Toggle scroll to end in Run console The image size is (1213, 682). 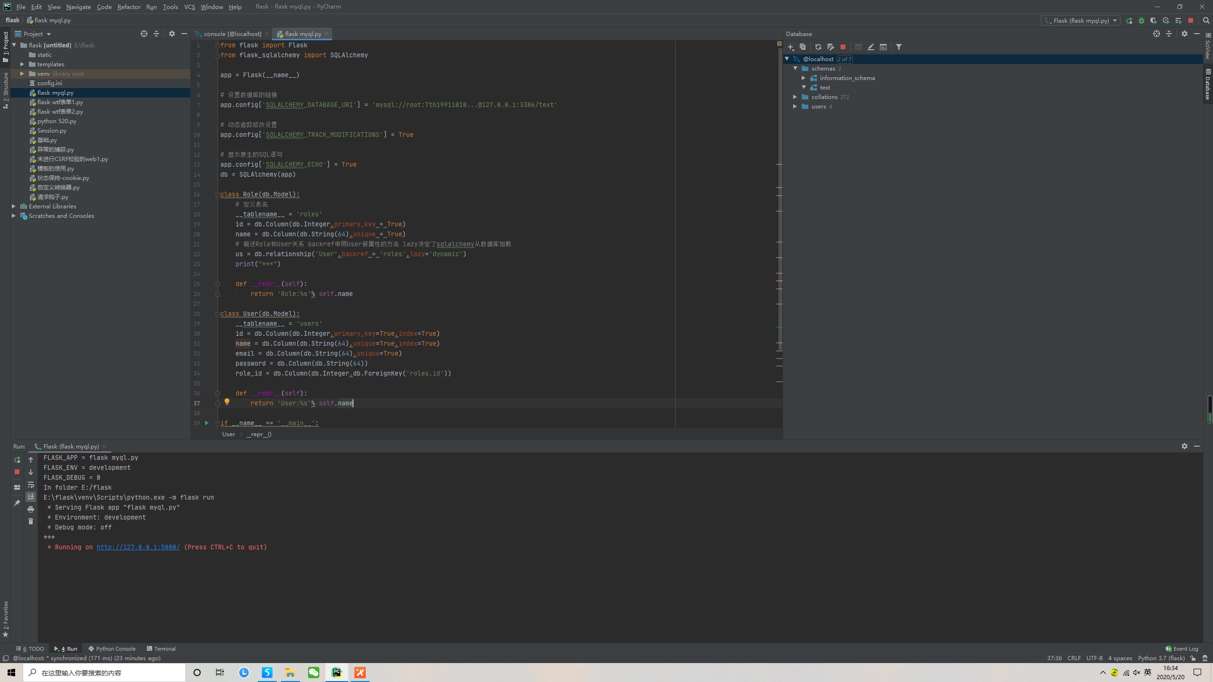point(31,497)
